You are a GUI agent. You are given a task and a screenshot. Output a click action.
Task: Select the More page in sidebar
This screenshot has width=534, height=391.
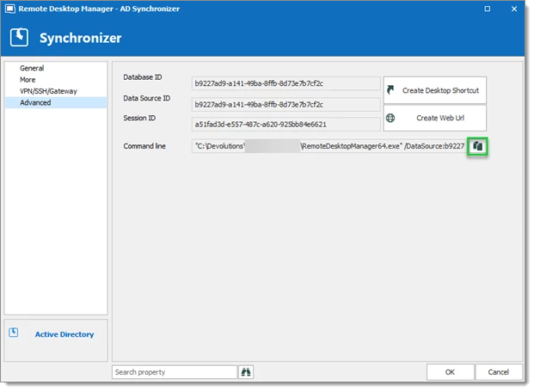click(28, 80)
